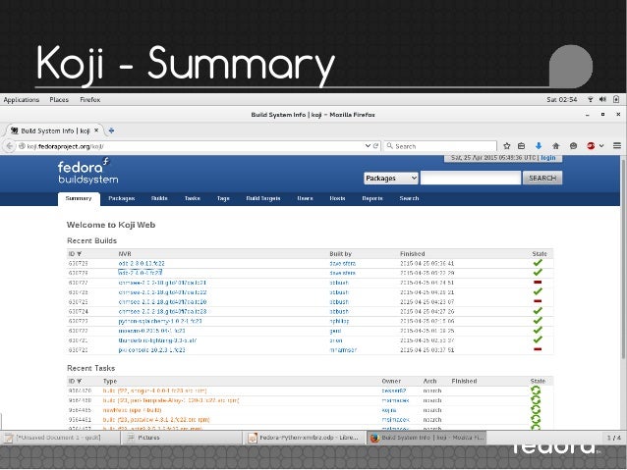This screenshot has width=627, height=470.
Task: Sort Recent Tasks by ID column arrow
Action: tap(80, 381)
